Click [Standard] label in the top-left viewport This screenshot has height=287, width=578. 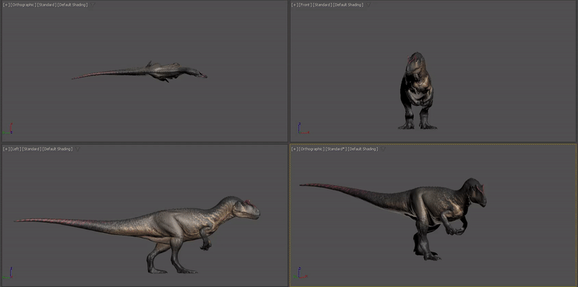[x=47, y=5]
